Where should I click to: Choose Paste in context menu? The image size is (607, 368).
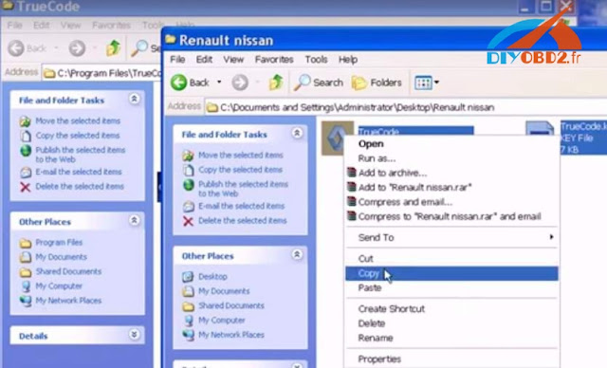pos(451,288)
